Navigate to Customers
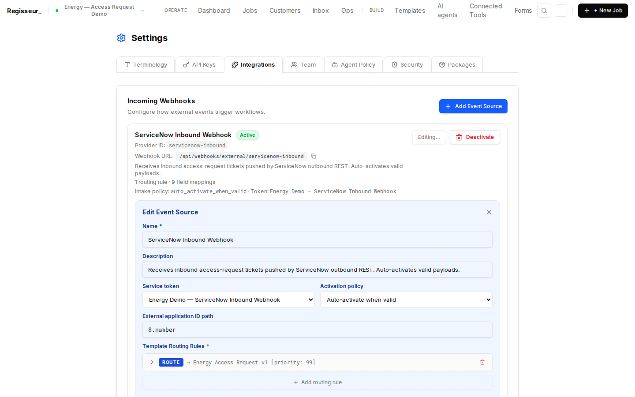Image resolution: width=635 pixels, height=397 pixels. coord(285,11)
